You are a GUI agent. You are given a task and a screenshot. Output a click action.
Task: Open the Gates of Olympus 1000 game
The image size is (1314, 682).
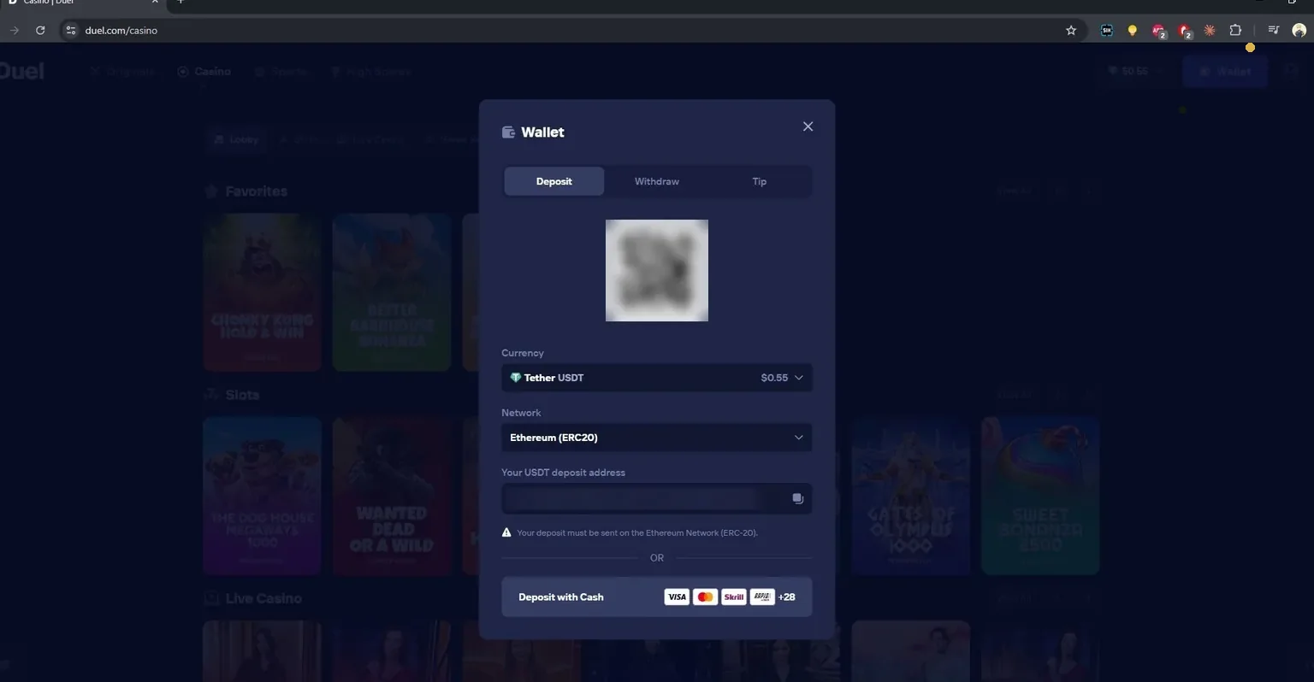[911, 496]
